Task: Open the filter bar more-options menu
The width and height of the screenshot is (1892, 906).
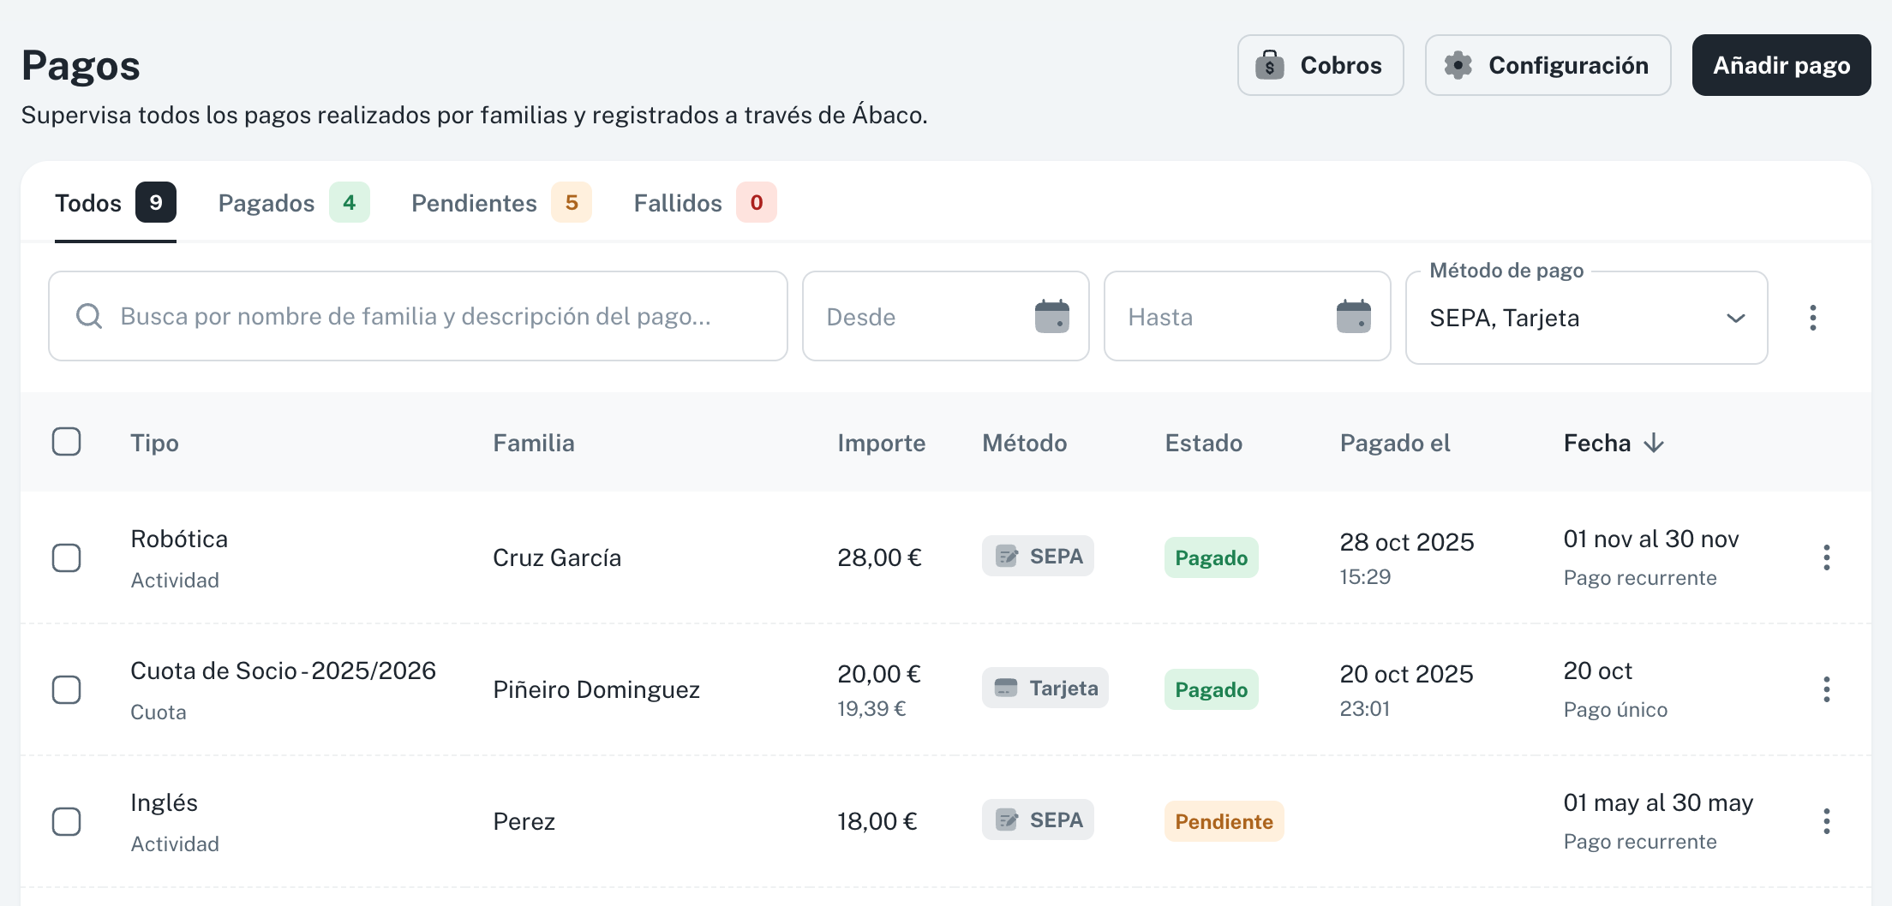Action: tap(1812, 318)
